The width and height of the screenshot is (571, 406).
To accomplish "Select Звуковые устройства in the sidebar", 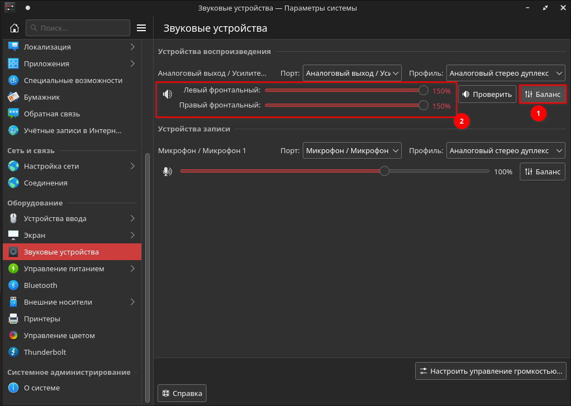I will [72, 252].
